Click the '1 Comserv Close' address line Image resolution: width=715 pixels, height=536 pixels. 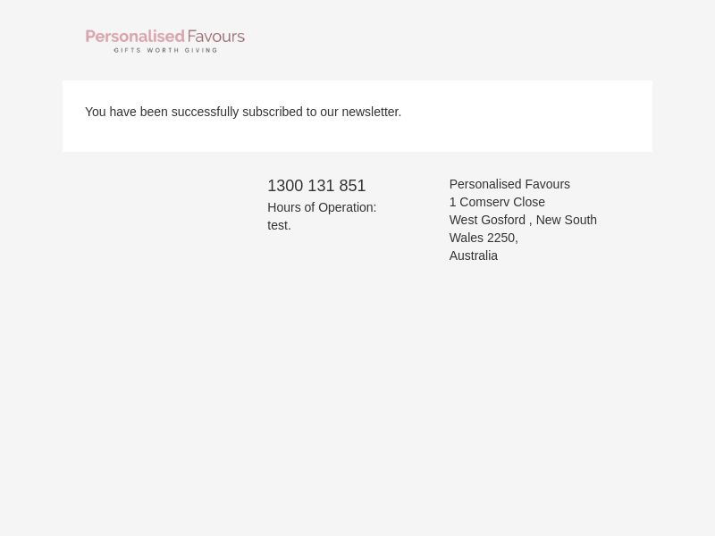point(497,202)
